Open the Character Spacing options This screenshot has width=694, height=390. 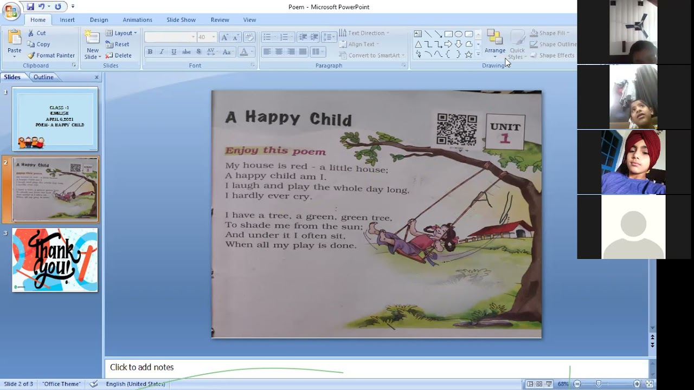tap(212, 52)
